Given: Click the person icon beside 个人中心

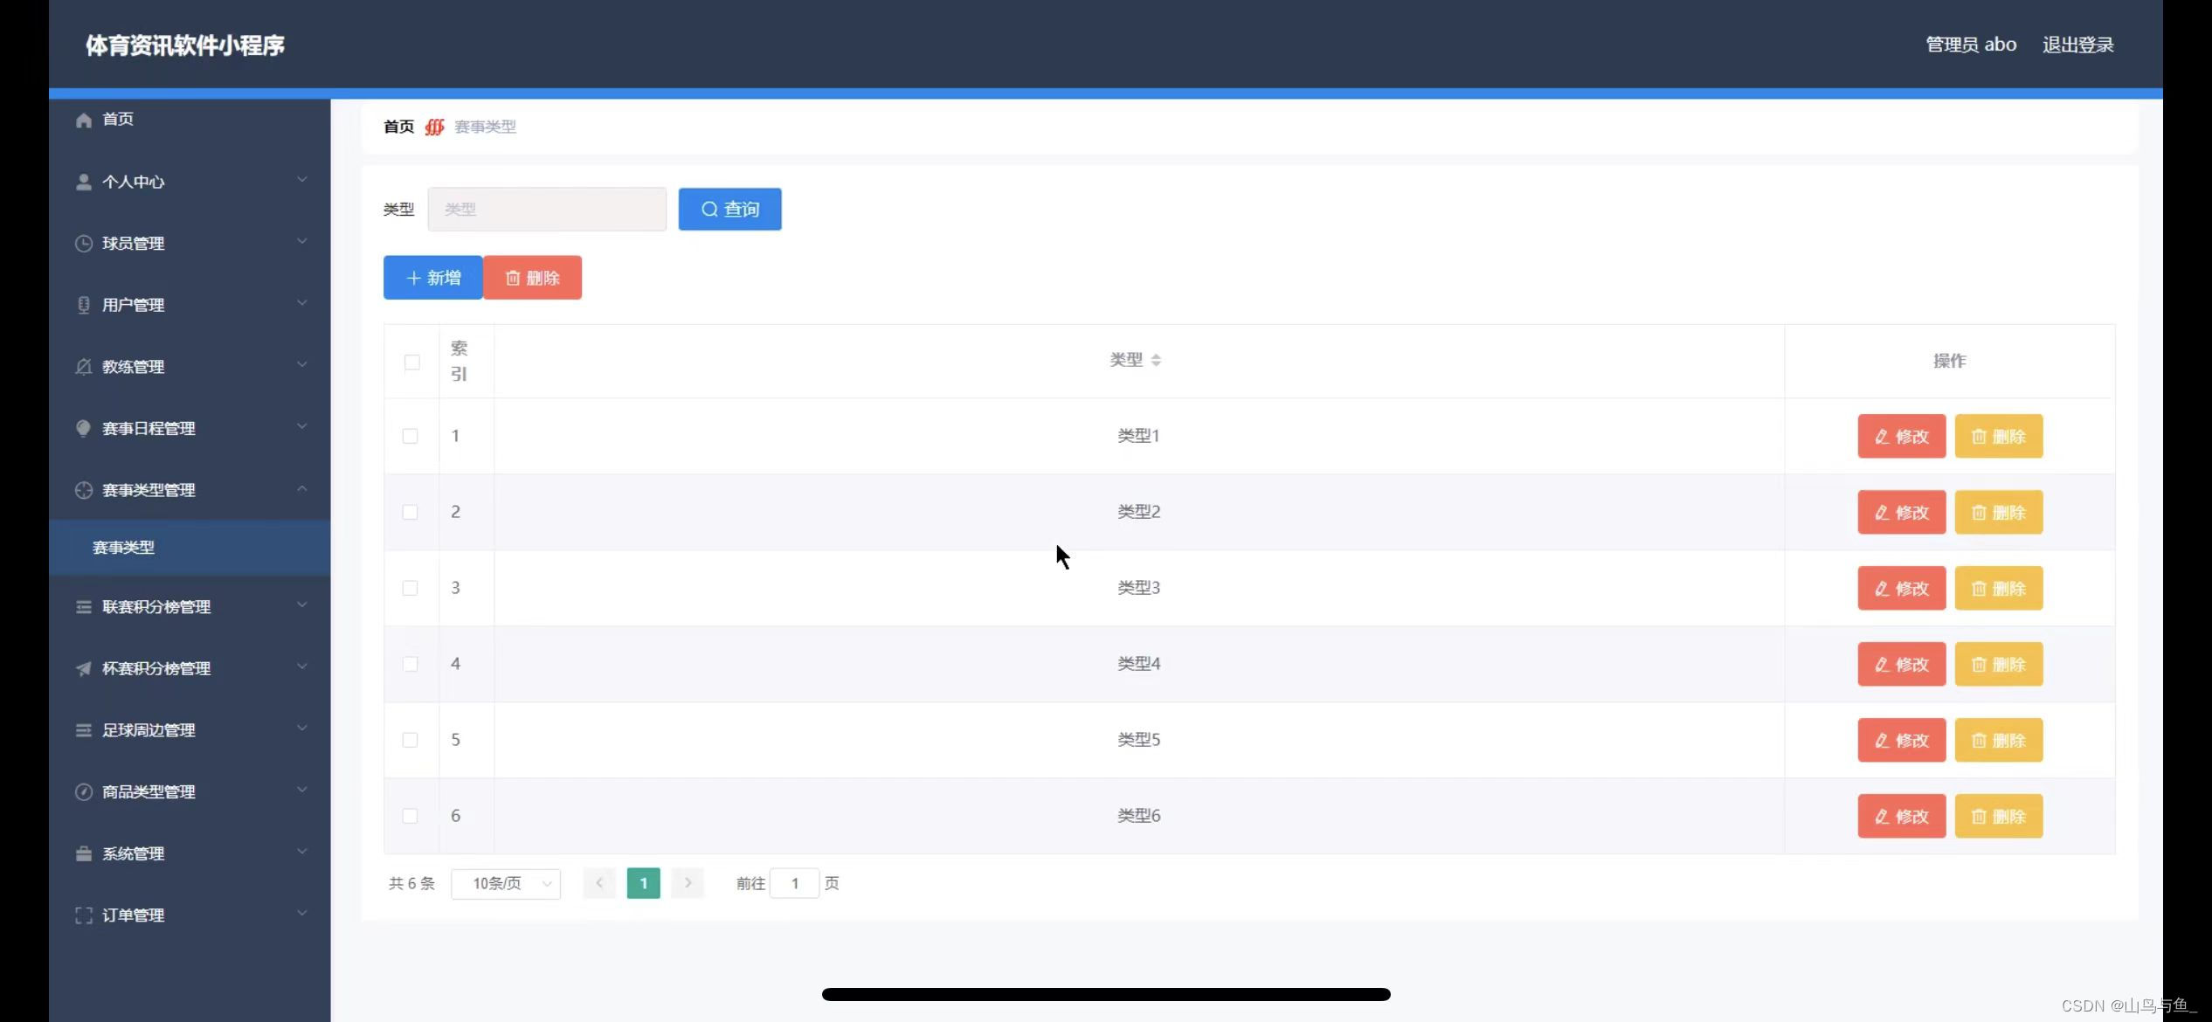Looking at the screenshot, I should coord(84,182).
